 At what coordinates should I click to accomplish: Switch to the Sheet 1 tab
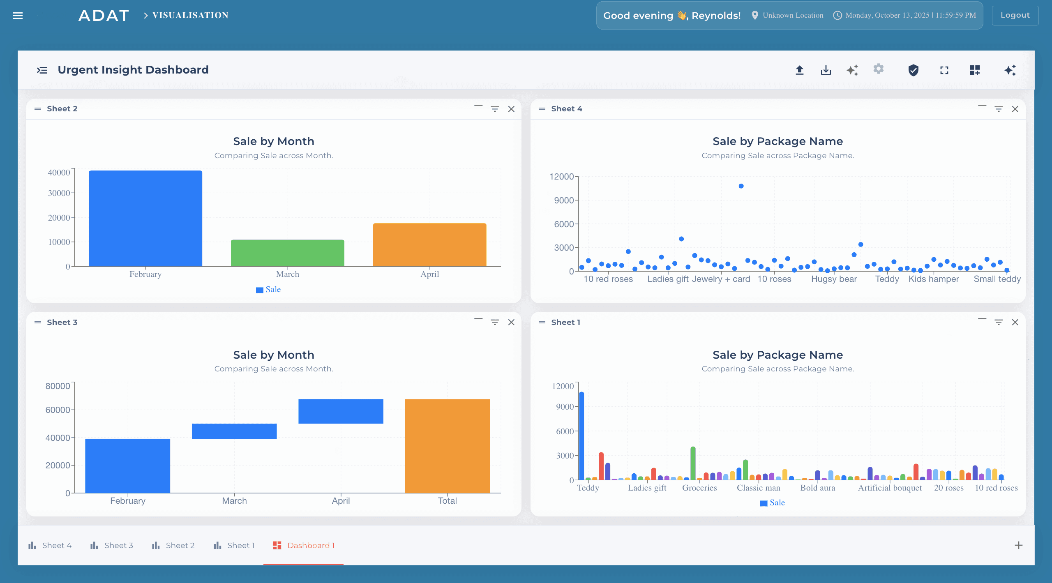pos(234,546)
